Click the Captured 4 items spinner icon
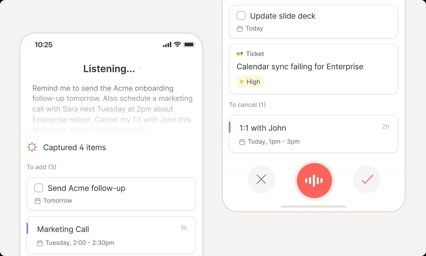The width and height of the screenshot is (426, 256). click(x=32, y=147)
